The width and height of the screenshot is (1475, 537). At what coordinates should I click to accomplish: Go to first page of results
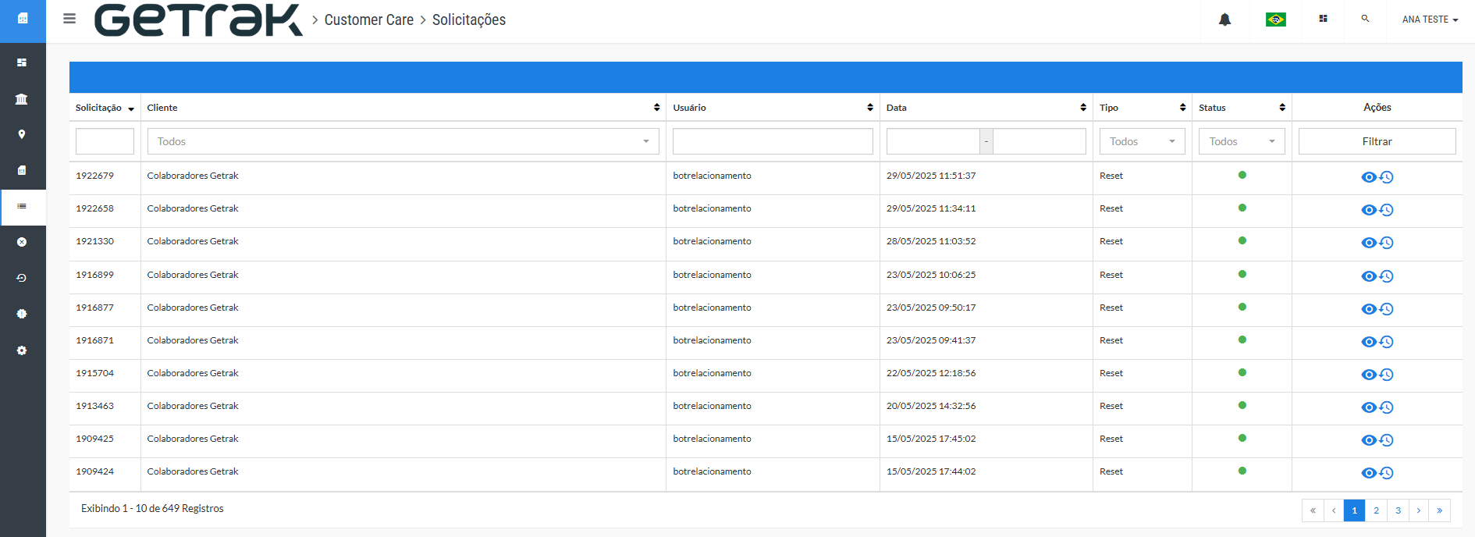click(x=1313, y=510)
